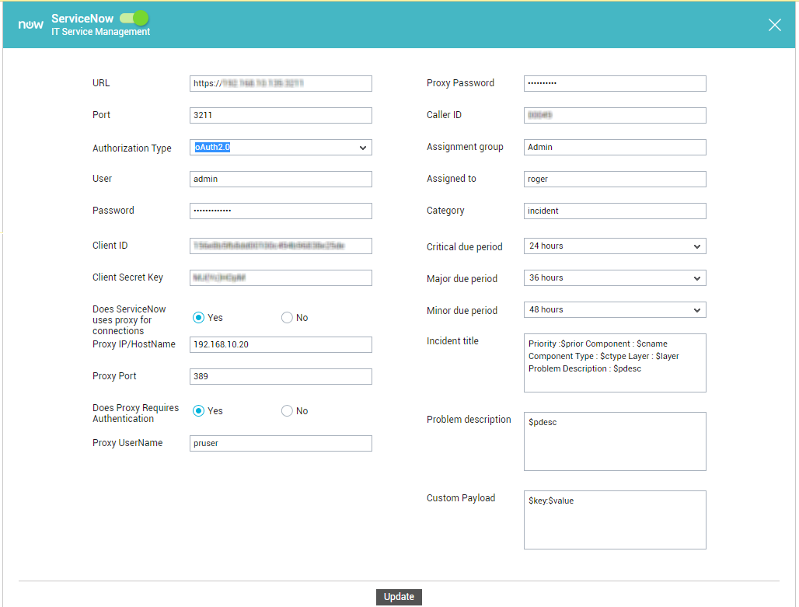
Task: Click the Caller ID input field
Action: coord(615,115)
